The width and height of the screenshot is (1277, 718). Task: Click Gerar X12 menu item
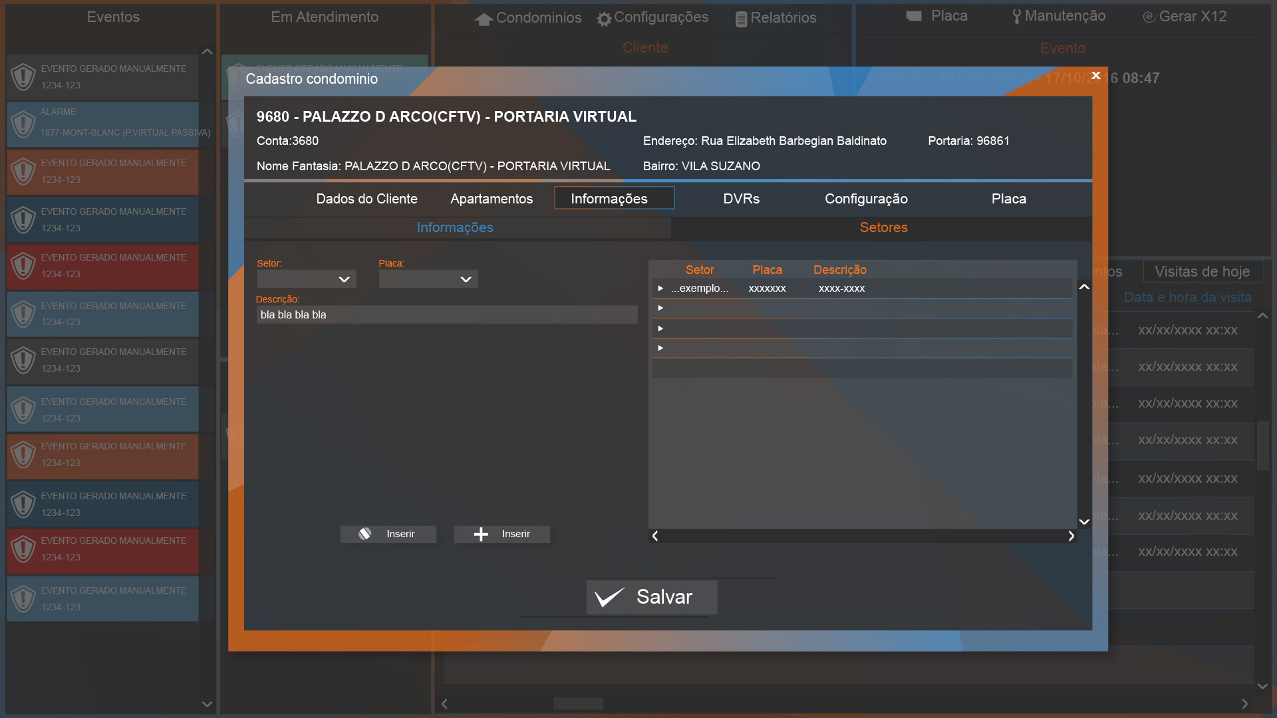1185,17
